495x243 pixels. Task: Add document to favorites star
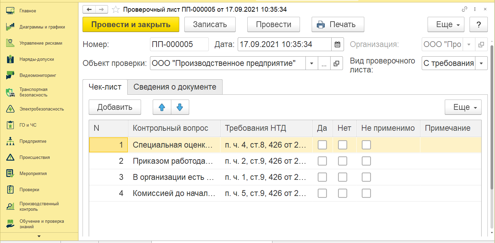[116, 10]
